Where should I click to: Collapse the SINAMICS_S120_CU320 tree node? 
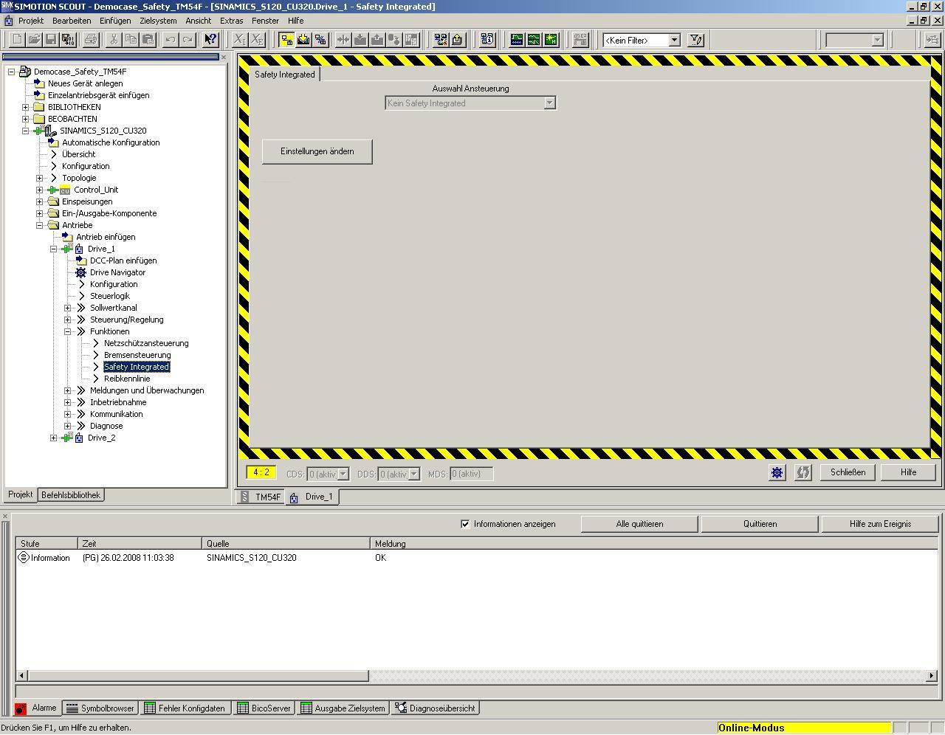26,131
